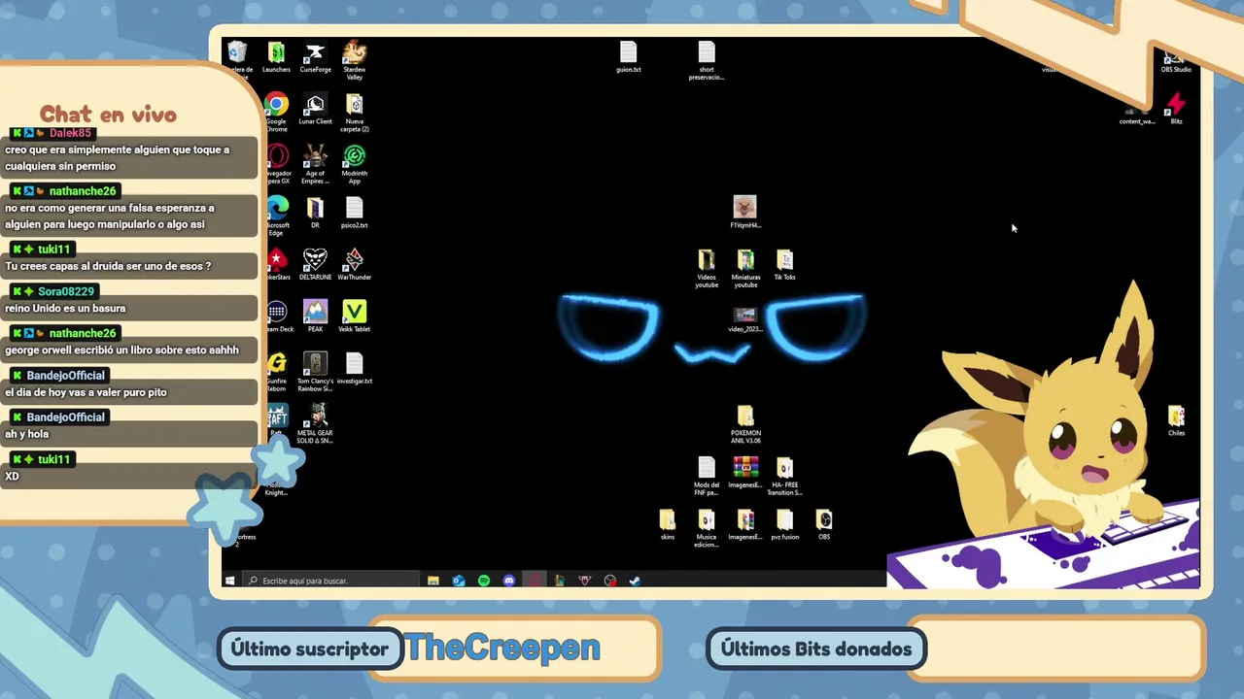Launch Lunar Client from desktop
Viewport: 1244px width, 699px height.
[315, 110]
